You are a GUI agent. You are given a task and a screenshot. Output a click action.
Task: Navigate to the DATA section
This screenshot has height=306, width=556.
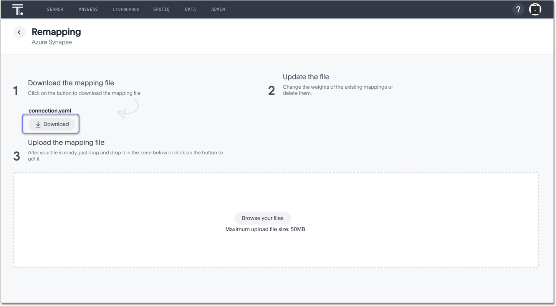[190, 9]
